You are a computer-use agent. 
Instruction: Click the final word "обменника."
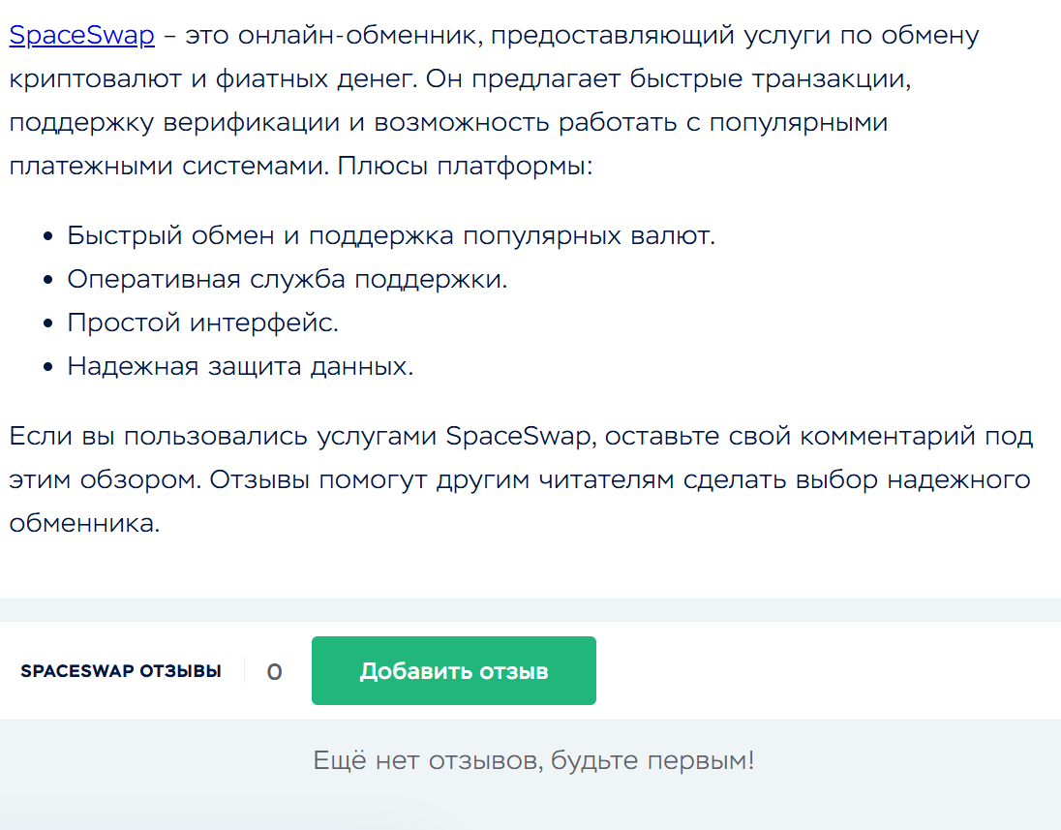83,523
